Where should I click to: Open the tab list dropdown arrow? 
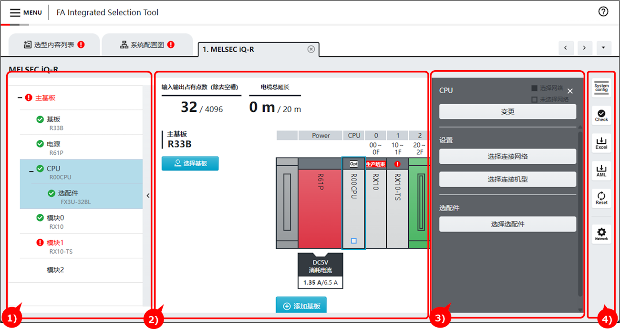[x=603, y=48]
